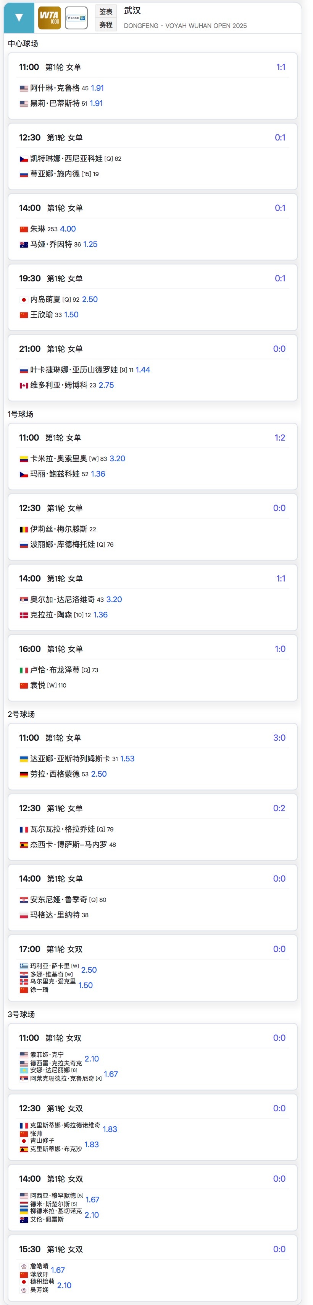Click the WTA 1000 gold badge icon
This screenshot has height=1305, width=313.
[50, 18]
